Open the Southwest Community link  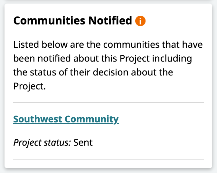(x=66, y=119)
